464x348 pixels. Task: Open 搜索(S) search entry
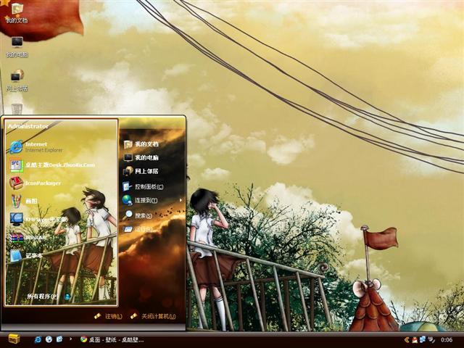[137, 216]
